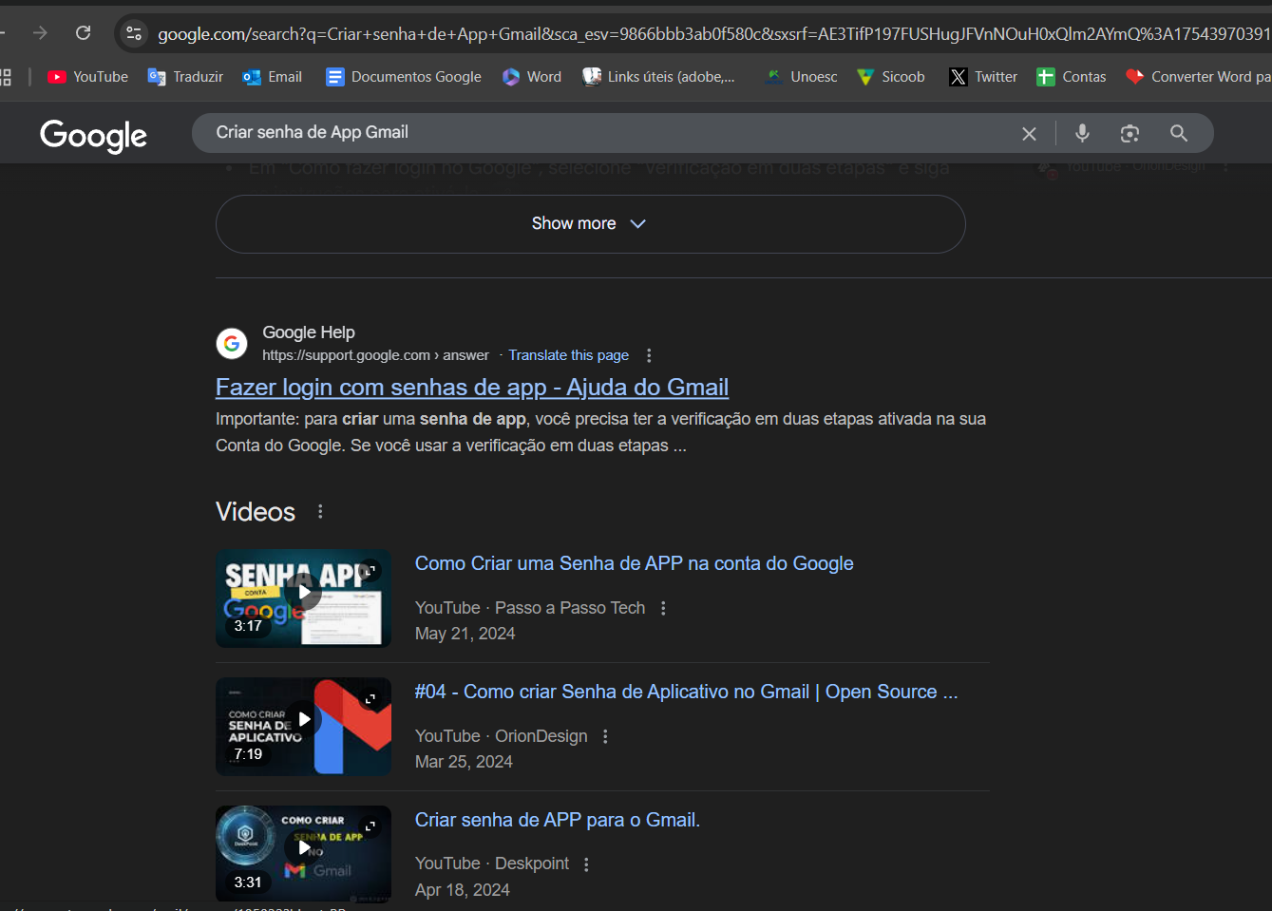The image size is (1272, 911).
Task: Reload the search results page
Action: (83, 31)
